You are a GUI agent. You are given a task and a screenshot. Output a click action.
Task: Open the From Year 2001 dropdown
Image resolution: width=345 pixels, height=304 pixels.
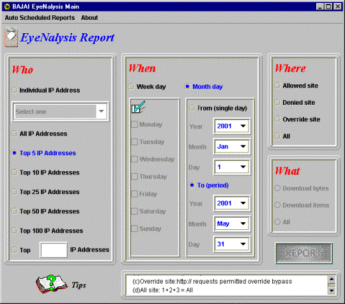pyautogui.click(x=232, y=126)
